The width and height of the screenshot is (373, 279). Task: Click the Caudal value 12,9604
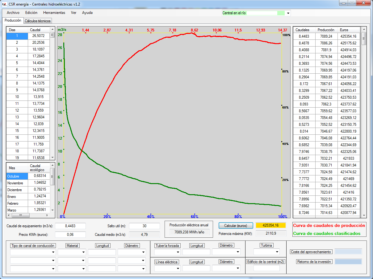click(39, 117)
